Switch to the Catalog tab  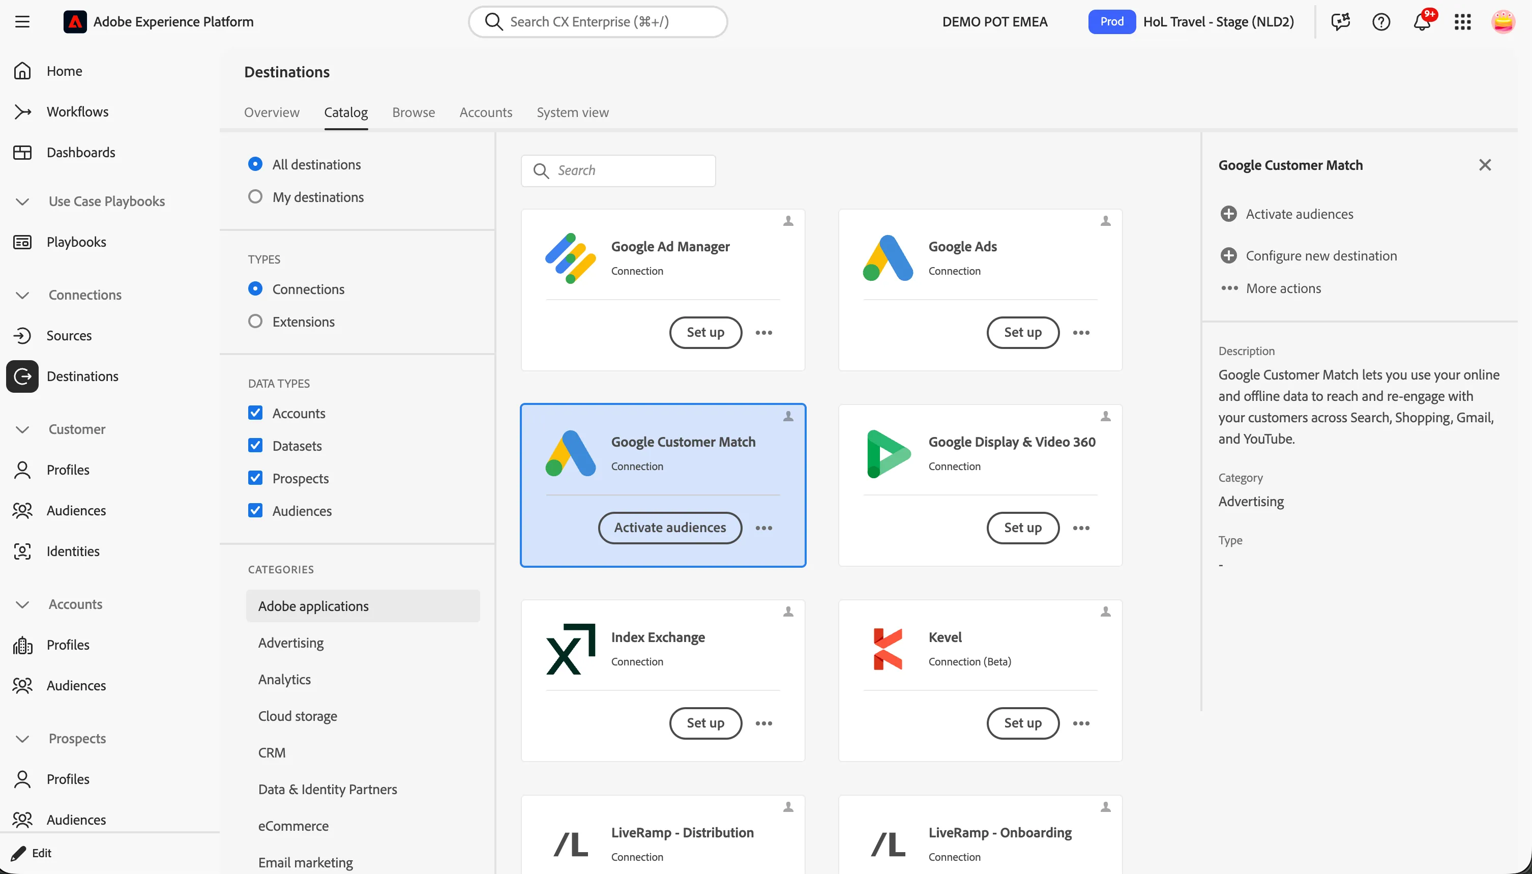346,112
